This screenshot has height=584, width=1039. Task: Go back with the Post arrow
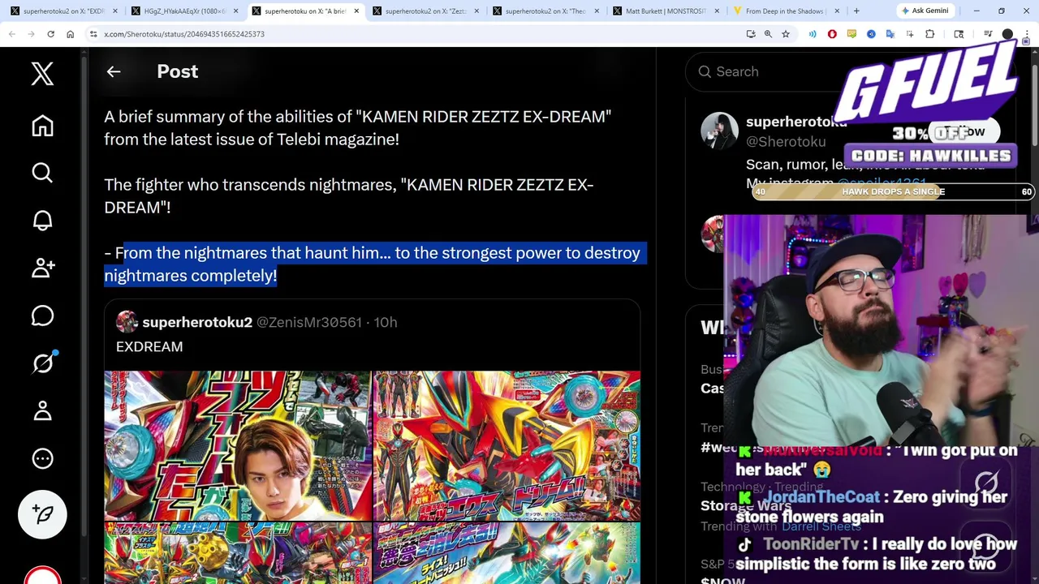point(114,71)
